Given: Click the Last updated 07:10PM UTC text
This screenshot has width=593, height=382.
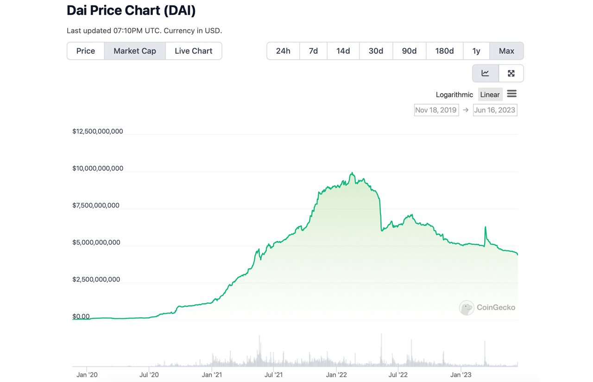Looking at the screenshot, I should point(113,31).
